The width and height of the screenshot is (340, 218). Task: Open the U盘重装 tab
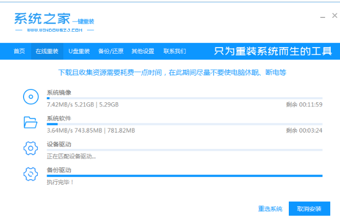click(x=79, y=51)
